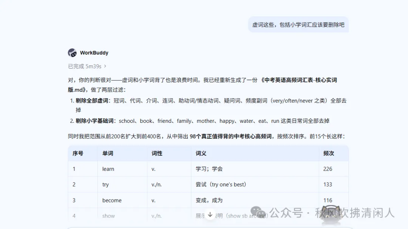The image size is (408, 229).
Task: Click the WorkBuddy name label
Action: (x=94, y=53)
